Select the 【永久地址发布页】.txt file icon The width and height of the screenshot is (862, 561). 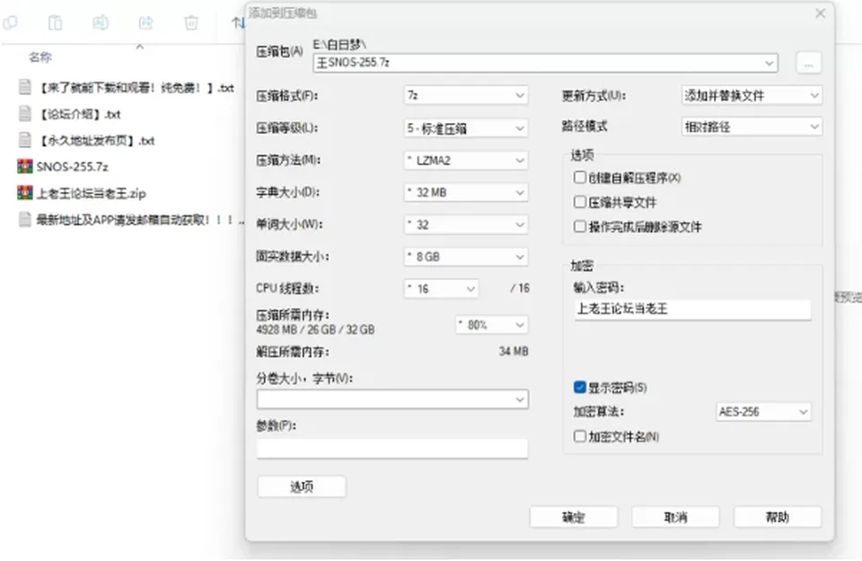pyautogui.click(x=25, y=140)
